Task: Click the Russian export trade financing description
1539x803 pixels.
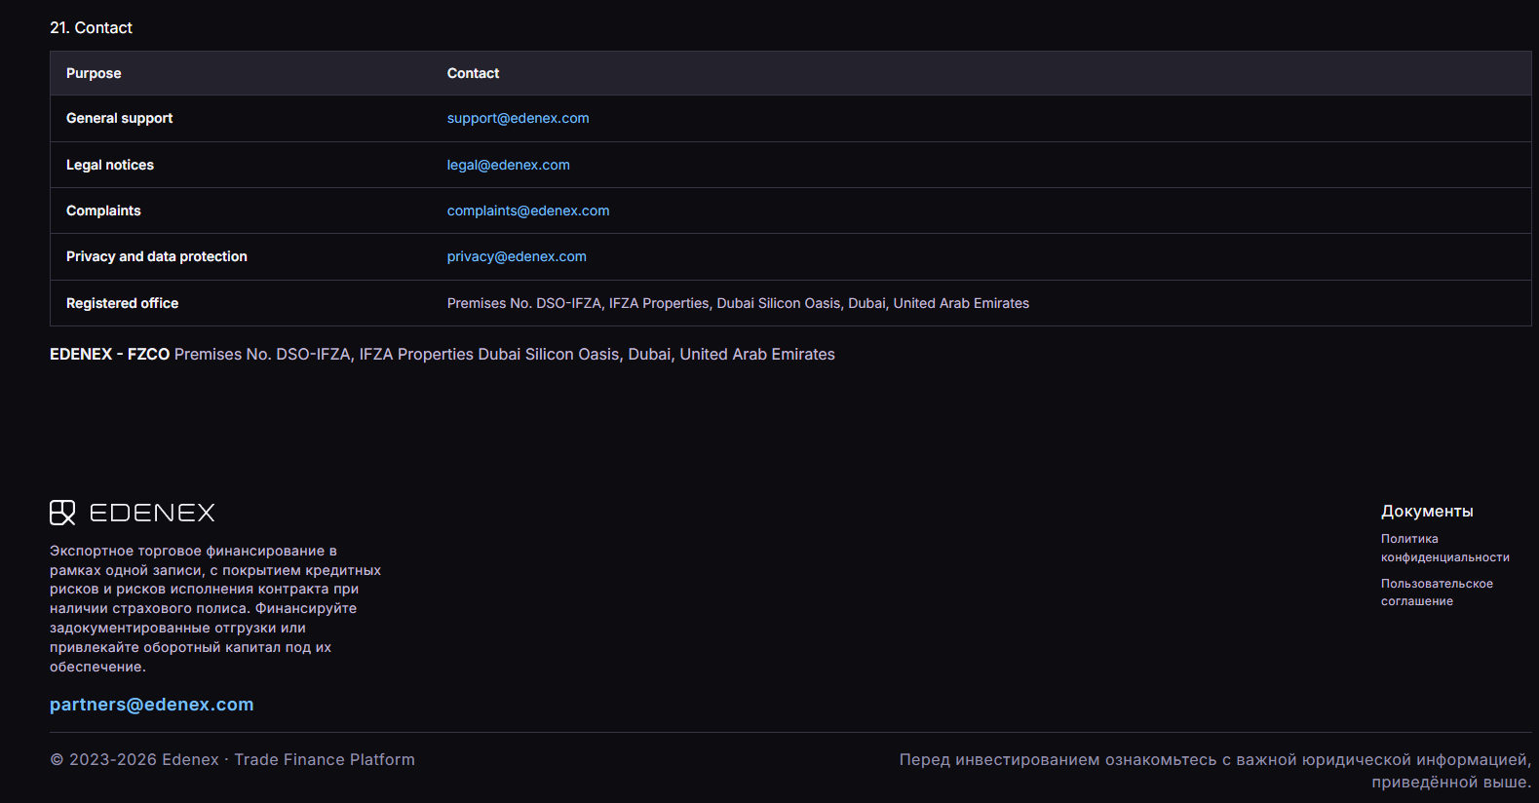Action: click(x=215, y=609)
